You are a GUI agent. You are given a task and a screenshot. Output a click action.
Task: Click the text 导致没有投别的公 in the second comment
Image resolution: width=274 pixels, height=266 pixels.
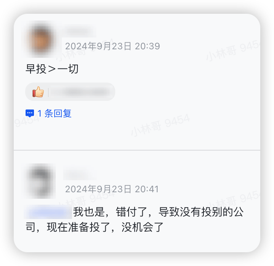201,212
